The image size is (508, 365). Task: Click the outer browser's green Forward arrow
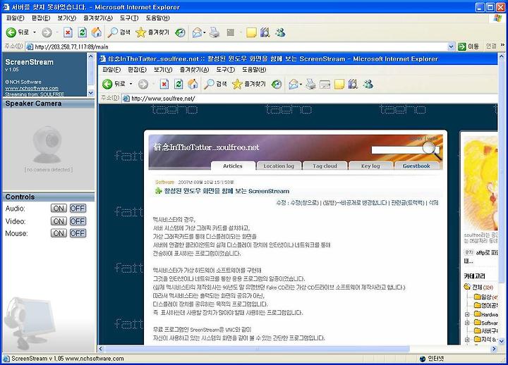(47, 32)
